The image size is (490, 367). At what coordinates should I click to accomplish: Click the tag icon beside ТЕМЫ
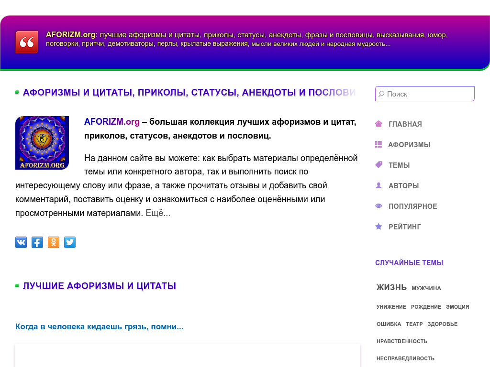click(379, 165)
